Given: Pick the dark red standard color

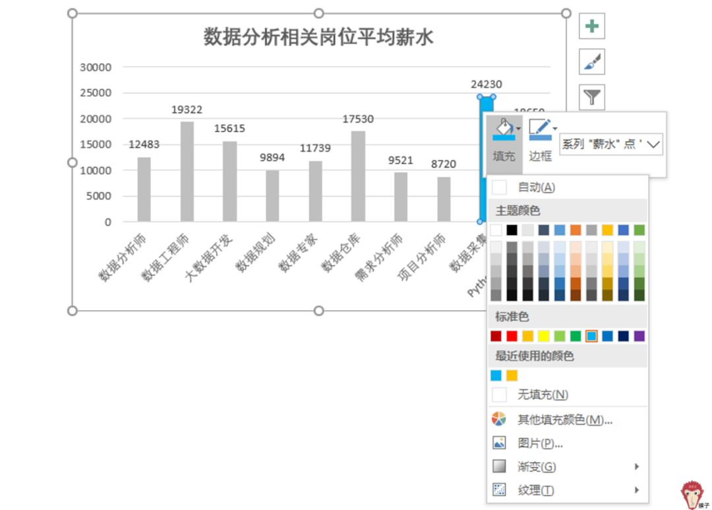Looking at the screenshot, I should 496,336.
